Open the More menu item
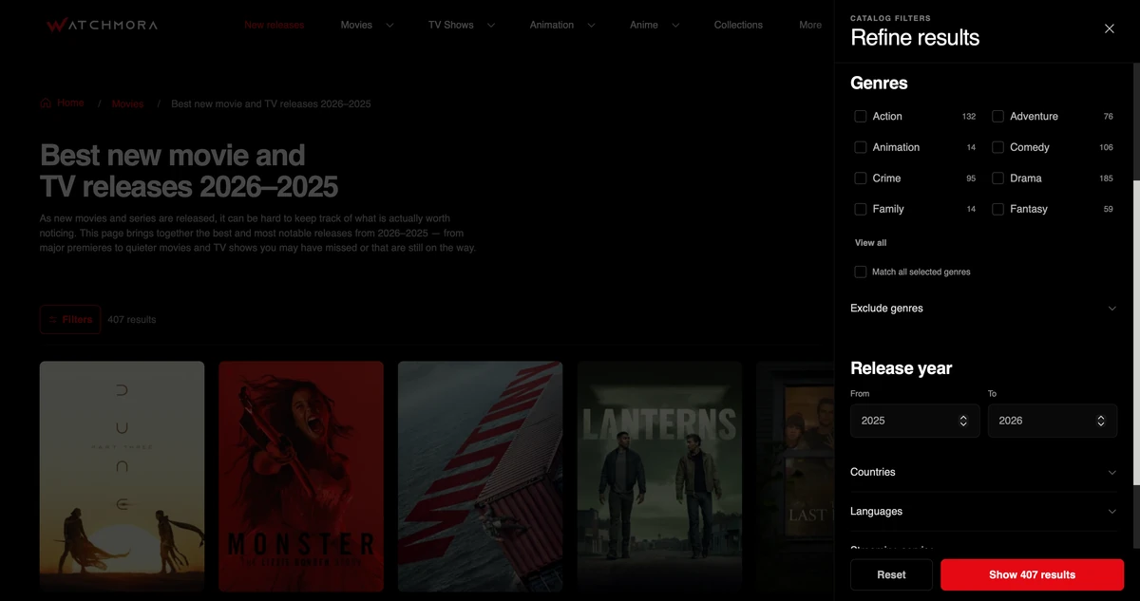The width and height of the screenshot is (1140, 601). point(810,25)
